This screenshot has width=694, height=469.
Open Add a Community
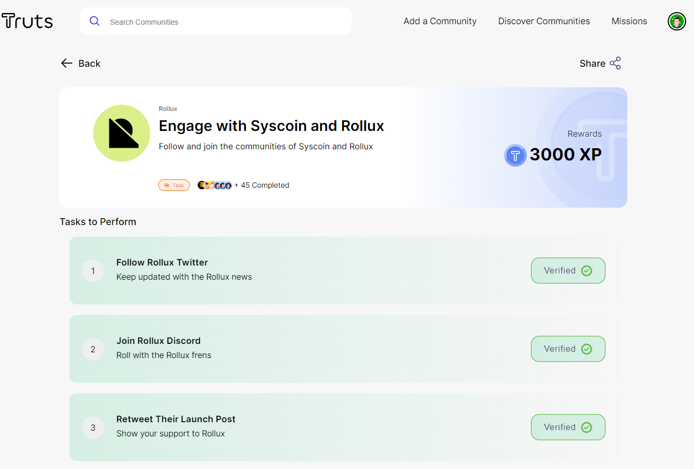point(440,21)
